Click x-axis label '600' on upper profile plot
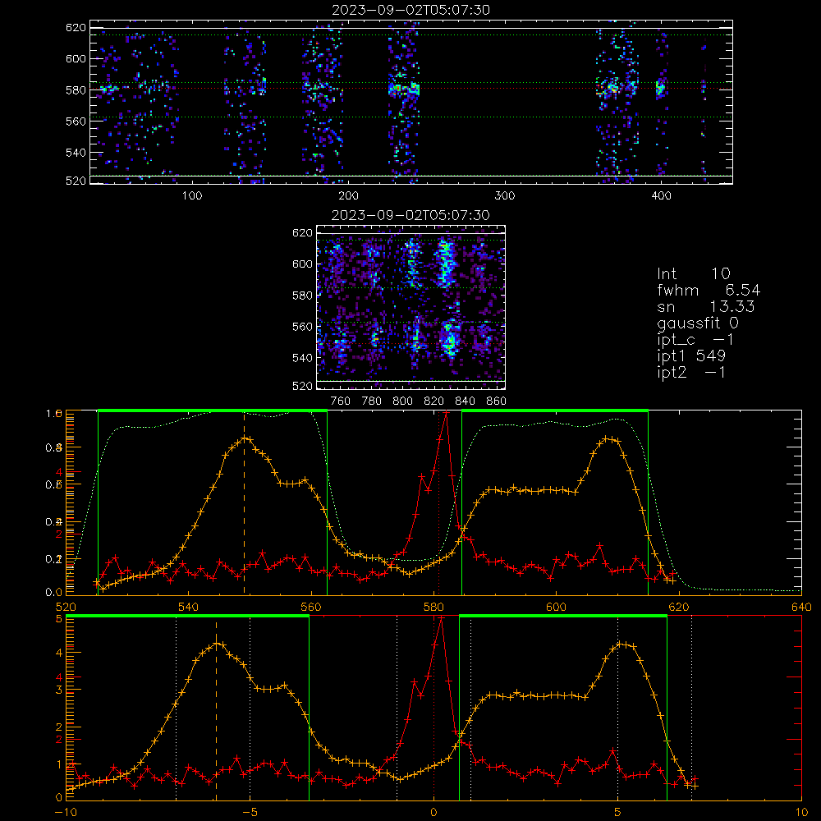 pyautogui.click(x=556, y=607)
